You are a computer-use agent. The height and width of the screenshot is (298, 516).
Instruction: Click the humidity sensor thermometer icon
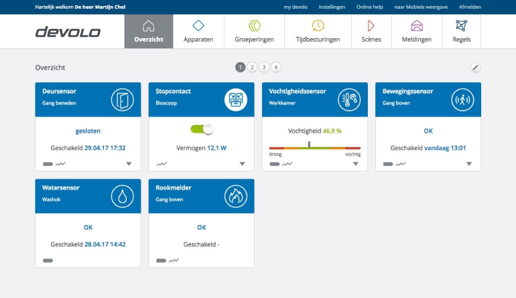[349, 99]
